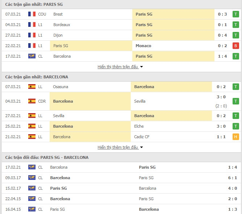
Task: Open Elche team link in Barcelona section
Action: pos(139,126)
